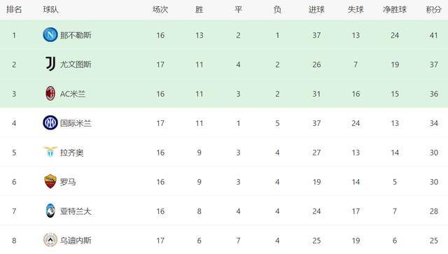Viewport: 448px width, 254px height.
Task: Click the Juventus club logo
Action: pos(50,64)
